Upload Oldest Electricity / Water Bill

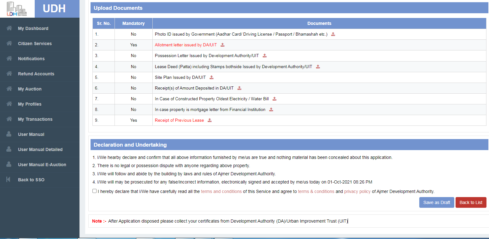point(274,99)
